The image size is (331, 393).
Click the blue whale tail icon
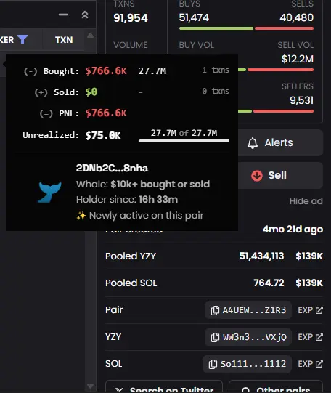click(x=49, y=193)
